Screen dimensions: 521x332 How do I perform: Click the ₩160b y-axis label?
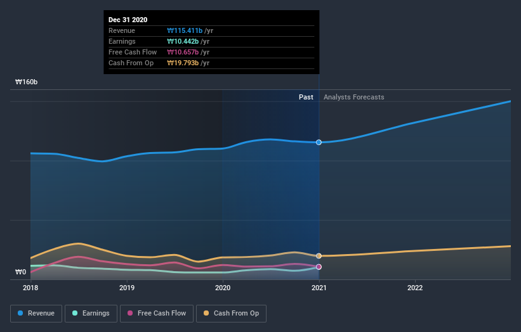tap(26, 82)
